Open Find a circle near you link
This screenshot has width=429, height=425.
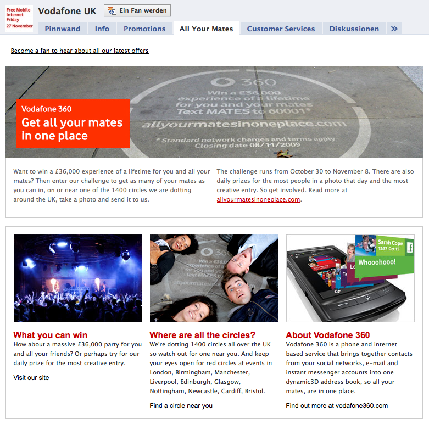tap(181, 406)
